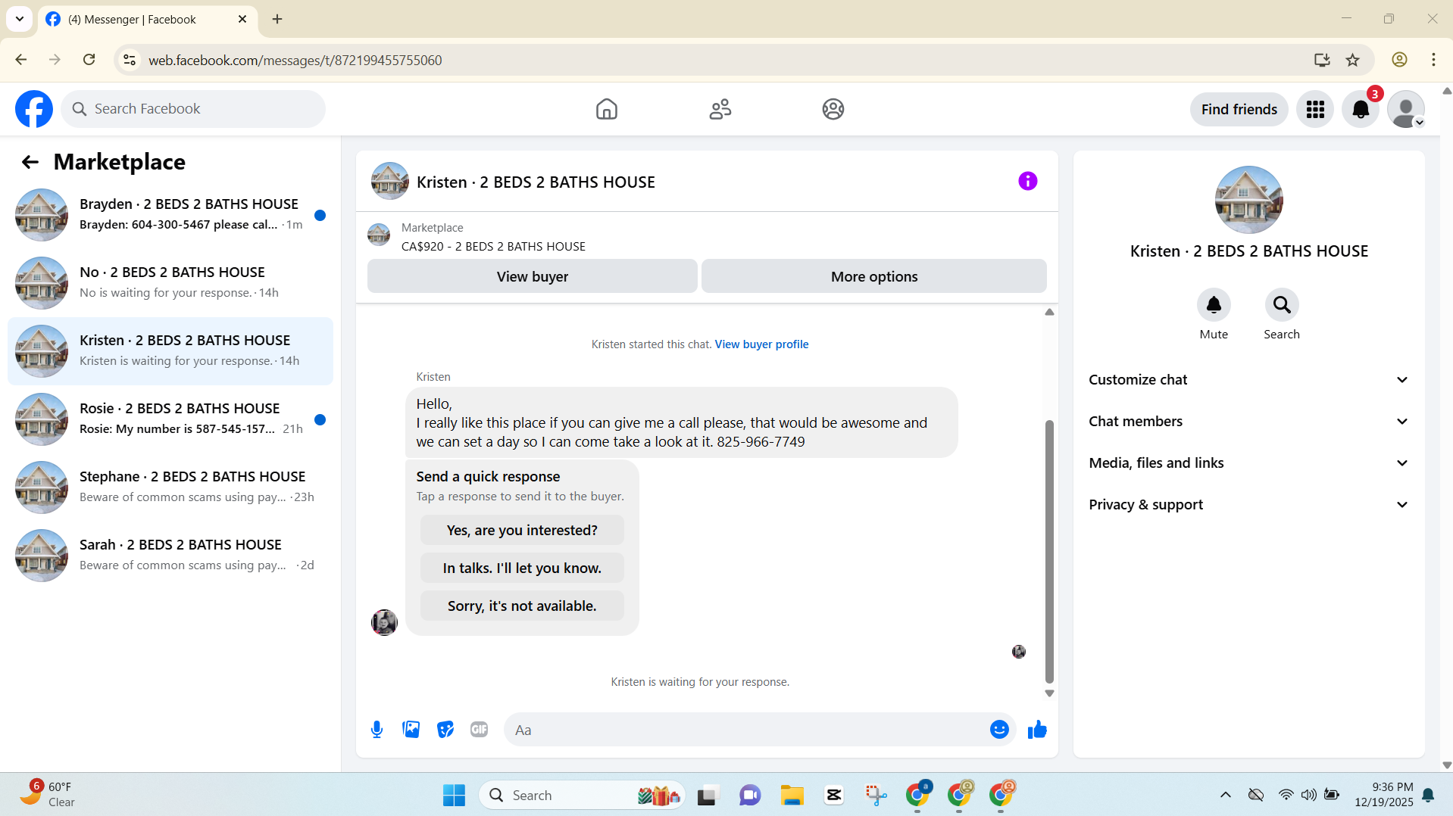Viewport: 1453px width, 816px height.
Task: Open View buyer profile link
Action: [761, 344]
